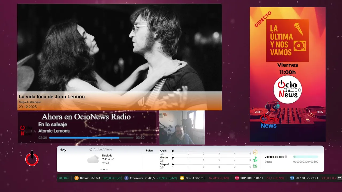Click the Árbol tree pollen icon
The image size is (342, 192).
coord(255,152)
